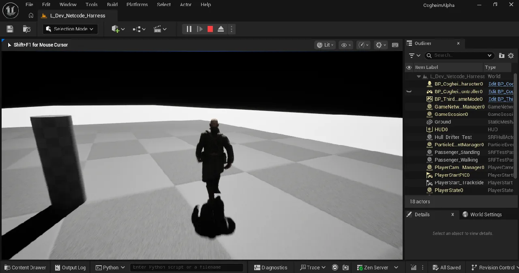Open Edit BP link for BP_Third...ameMode0 row

click(501, 99)
